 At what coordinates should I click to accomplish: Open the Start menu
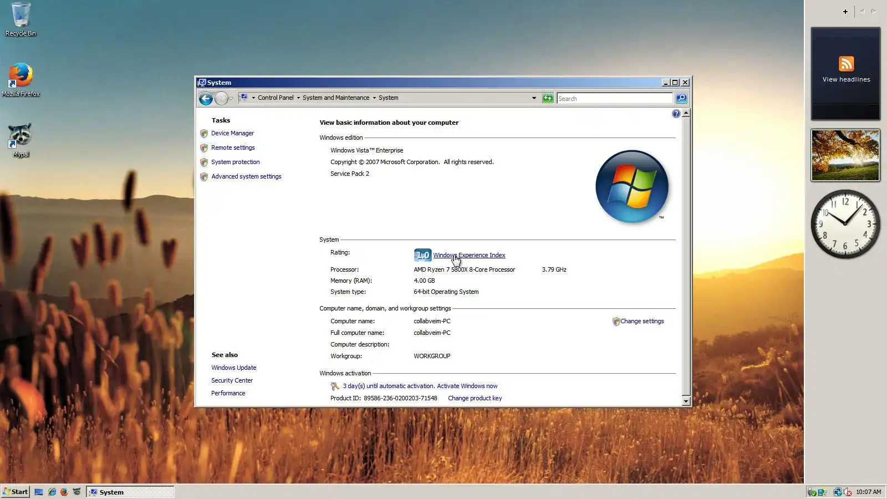click(x=16, y=492)
